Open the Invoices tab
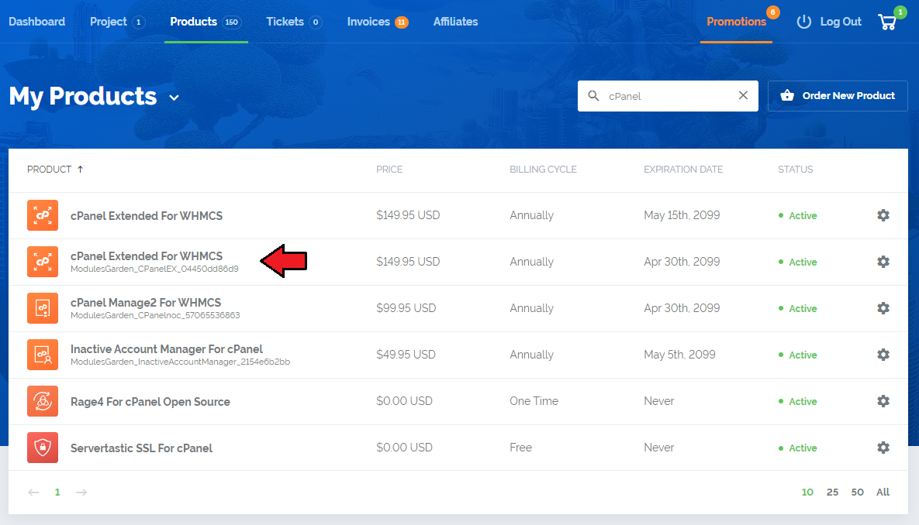Viewport: 919px width, 525px height. [378, 22]
